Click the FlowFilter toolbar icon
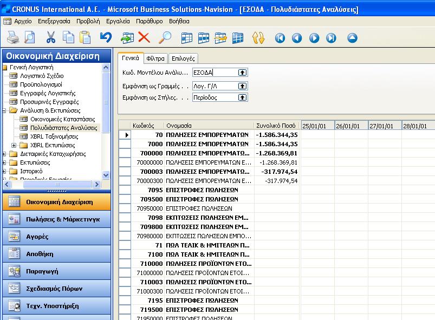The image size is (435, 320). (x=220, y=38)
